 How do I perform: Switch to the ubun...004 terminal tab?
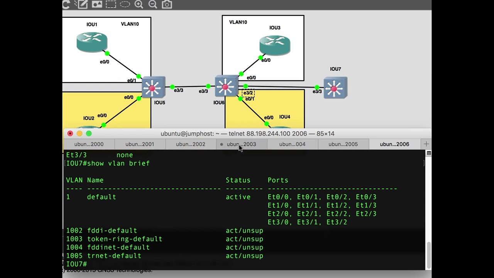(x=292, y=144)
